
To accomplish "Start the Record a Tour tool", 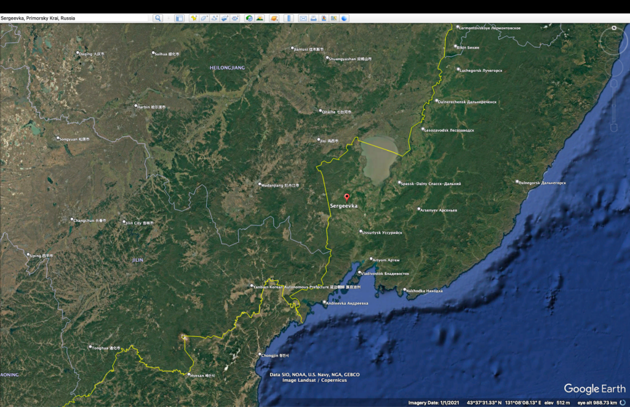I will 235,18.
